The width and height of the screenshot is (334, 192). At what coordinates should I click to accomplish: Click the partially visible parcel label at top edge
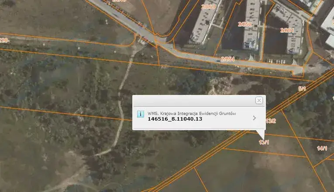tap(119, 1)
